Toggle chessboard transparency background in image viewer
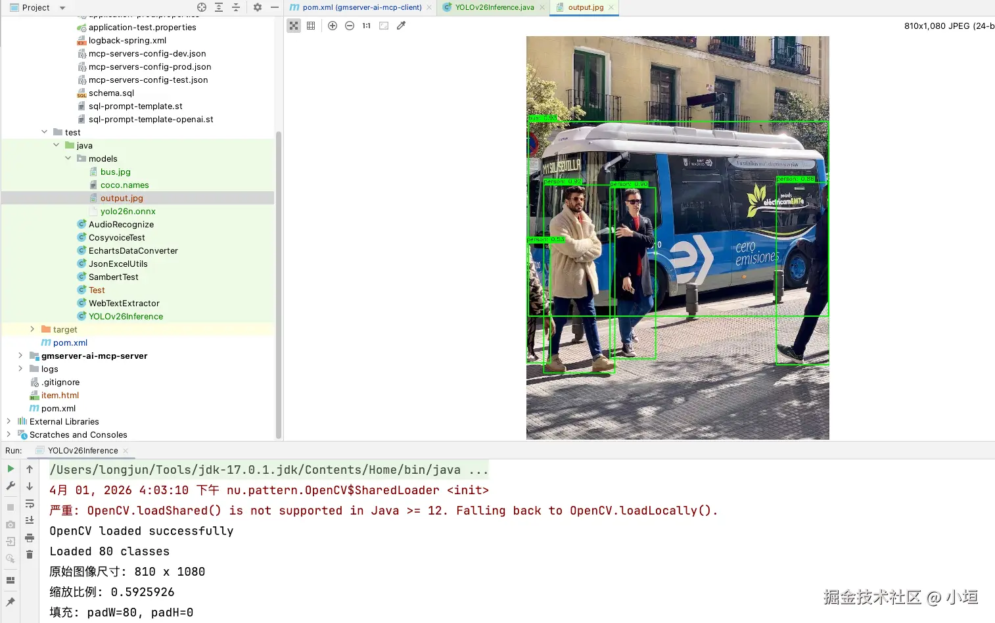The width and height of the screenshot is (995, 623). (294, 26)
